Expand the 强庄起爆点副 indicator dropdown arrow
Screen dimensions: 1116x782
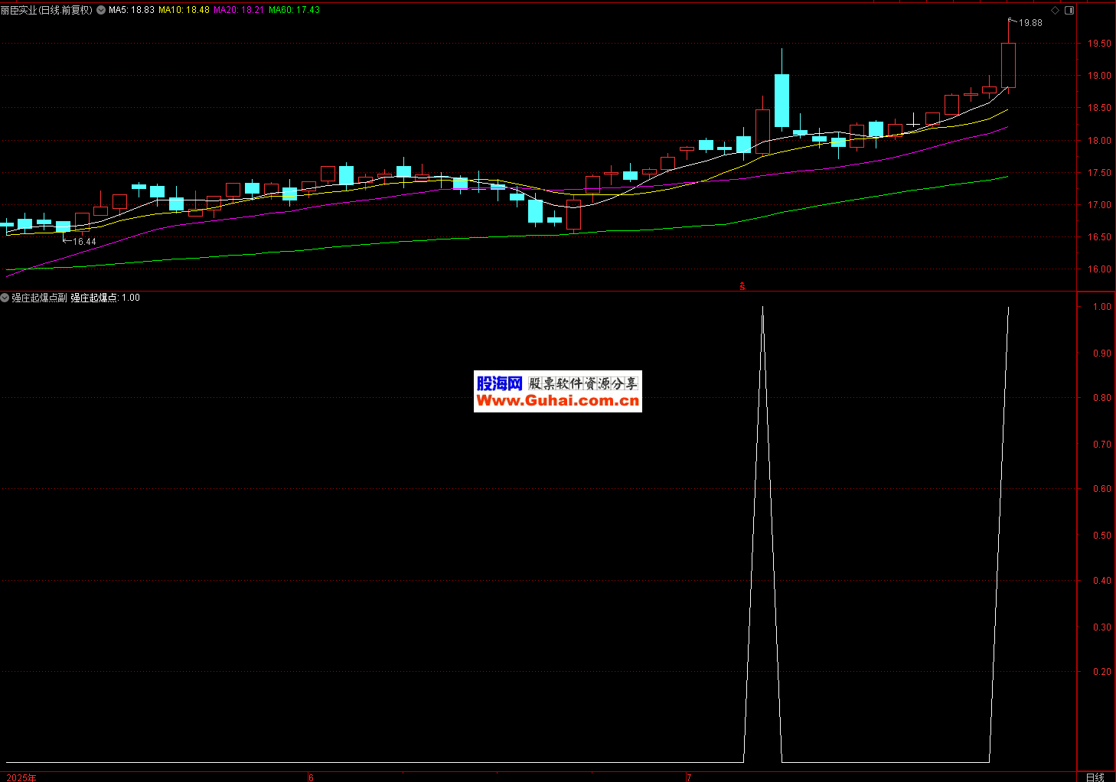(x=5, y=298)
